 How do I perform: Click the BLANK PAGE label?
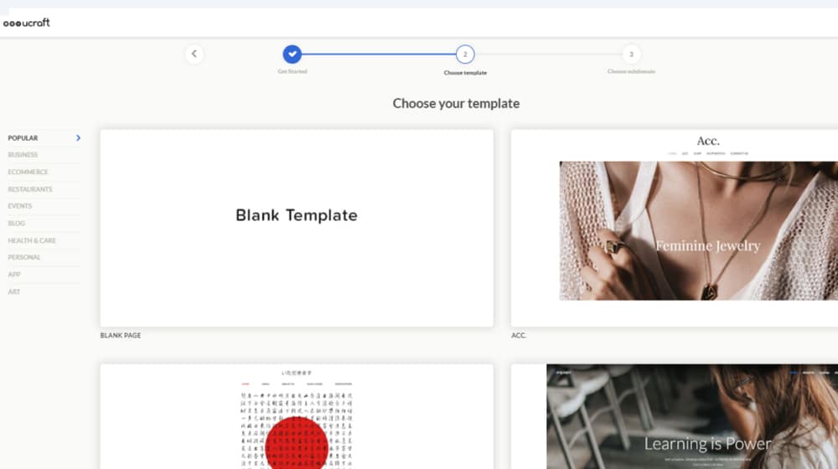click(x=121, y=336)
